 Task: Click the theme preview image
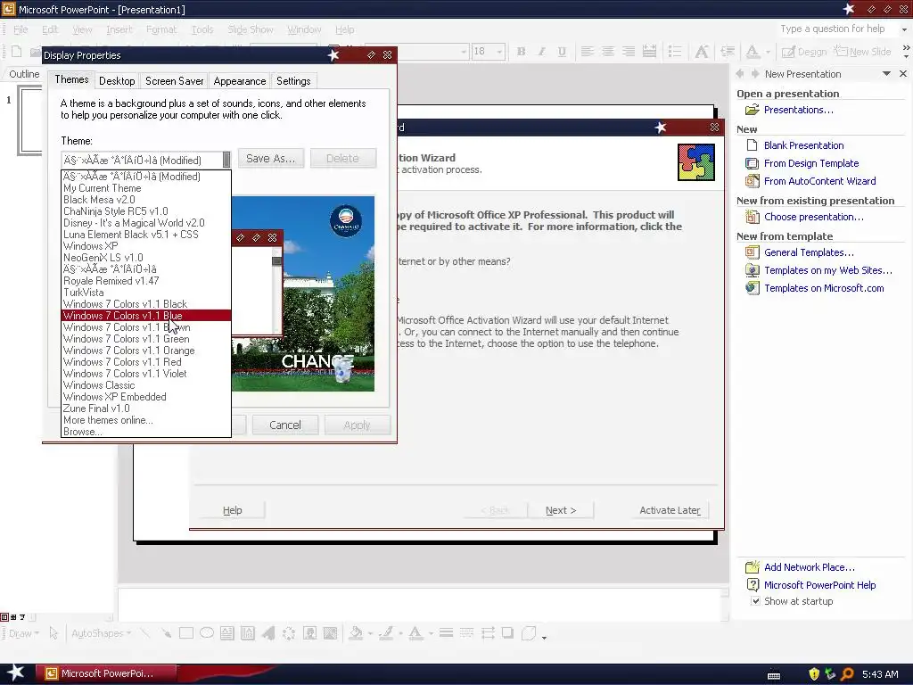[303, 293]
